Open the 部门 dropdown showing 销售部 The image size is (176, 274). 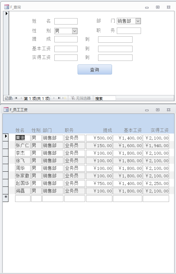coord(138,21)
